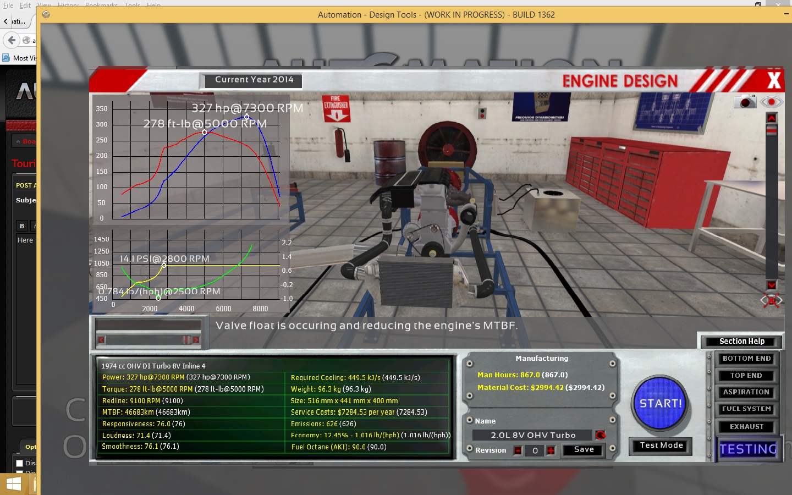Click the Smoothness 76.1 row

pos(191,447)
